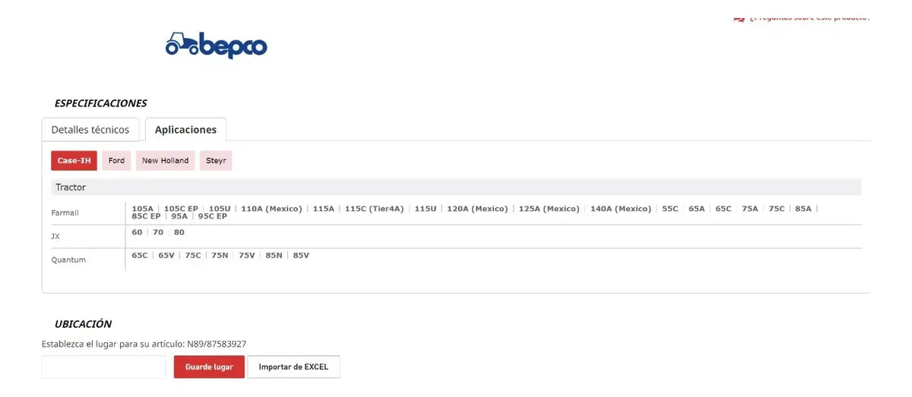Click Guarde lugar button
Image resolution: width=912 pixels, height=397 pixels.
209,367
